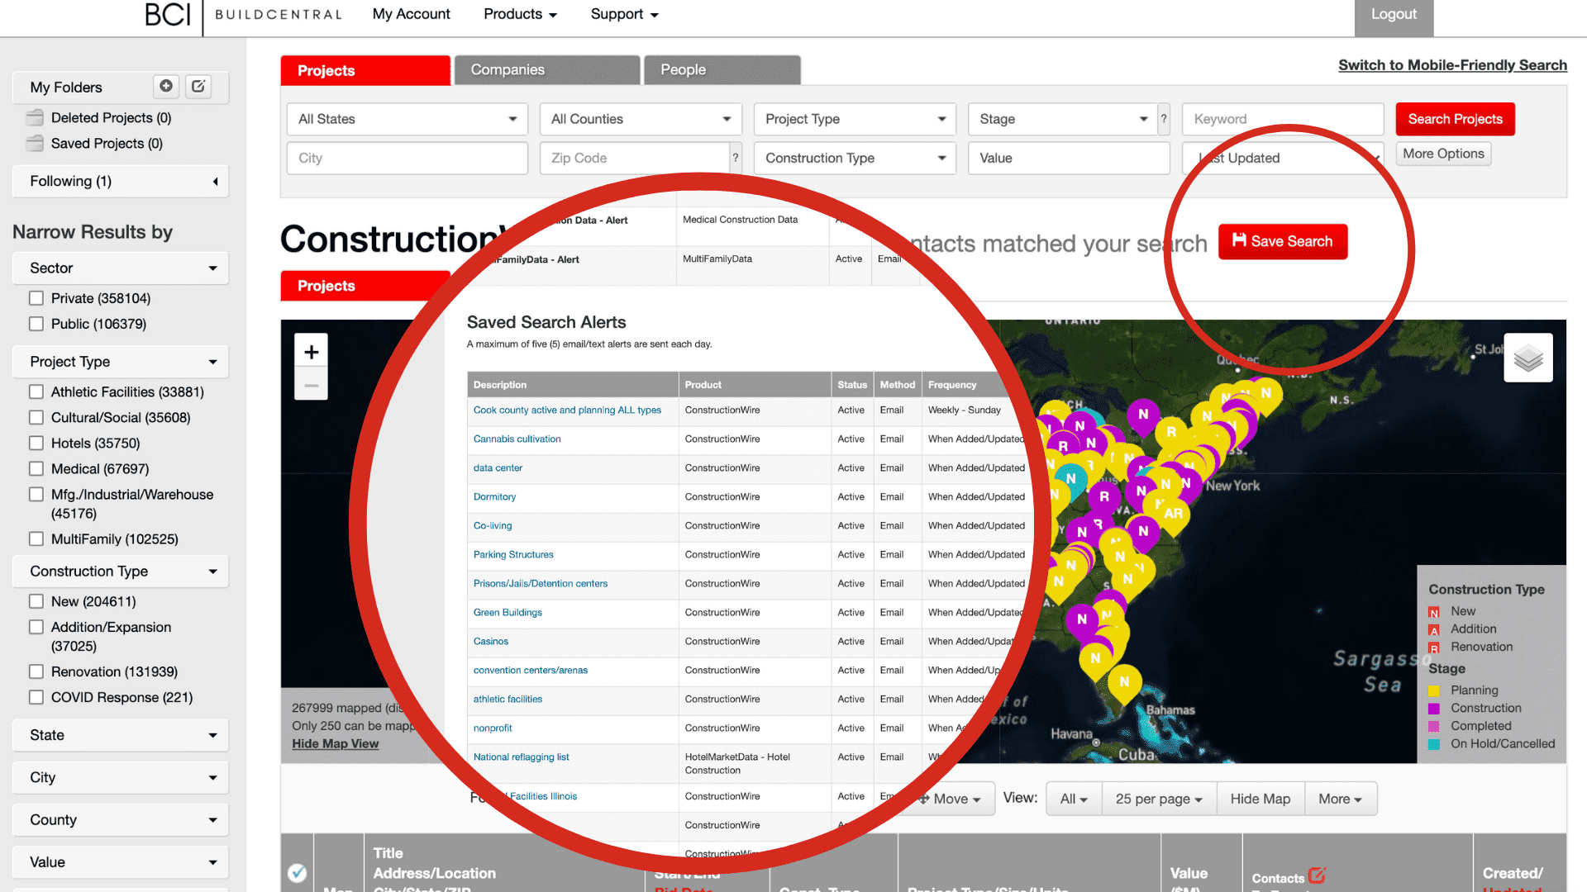Open the Support menu

pos(624,14)
